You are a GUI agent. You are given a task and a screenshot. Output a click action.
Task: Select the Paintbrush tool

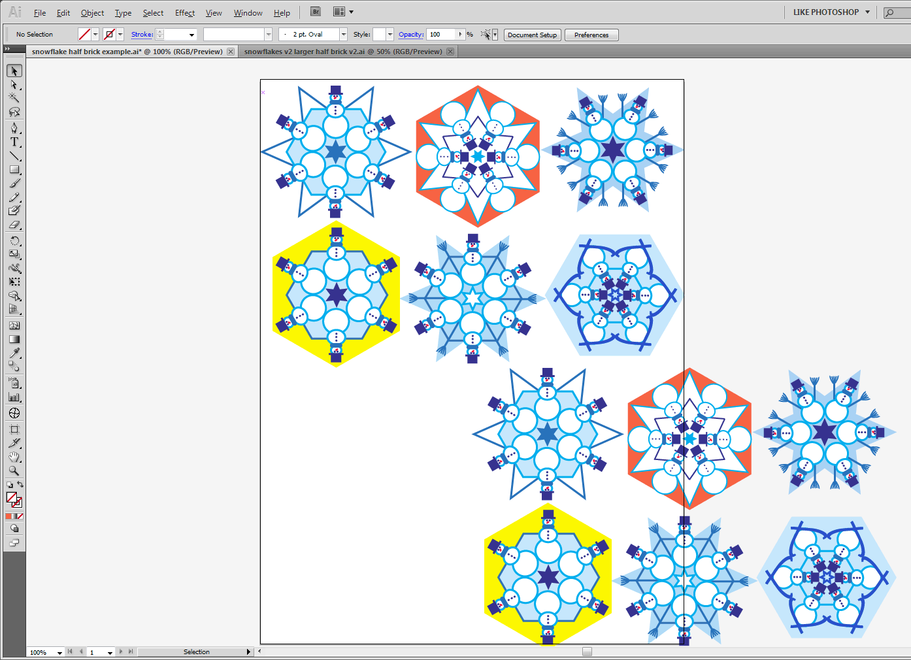pos(14,184)
